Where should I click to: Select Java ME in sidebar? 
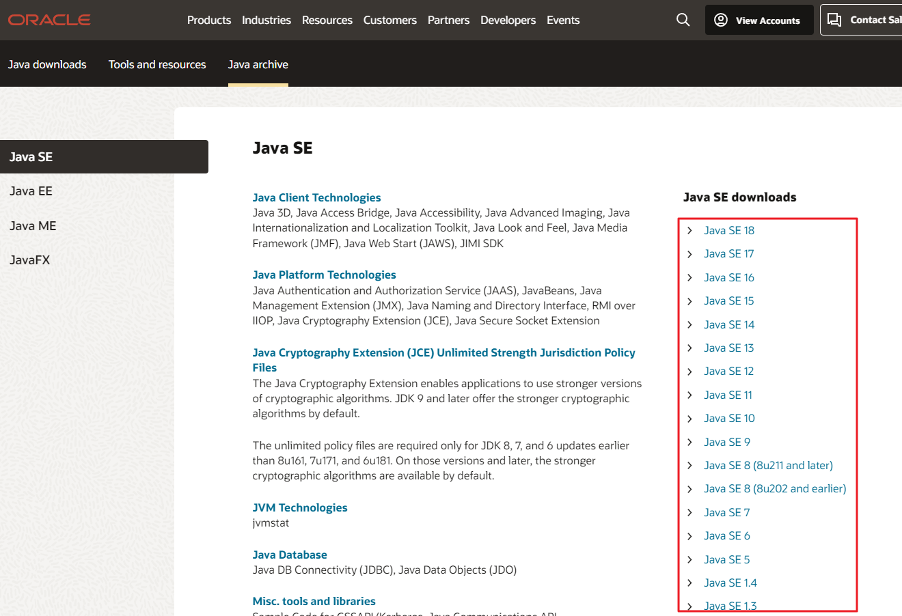pos(33,225)
